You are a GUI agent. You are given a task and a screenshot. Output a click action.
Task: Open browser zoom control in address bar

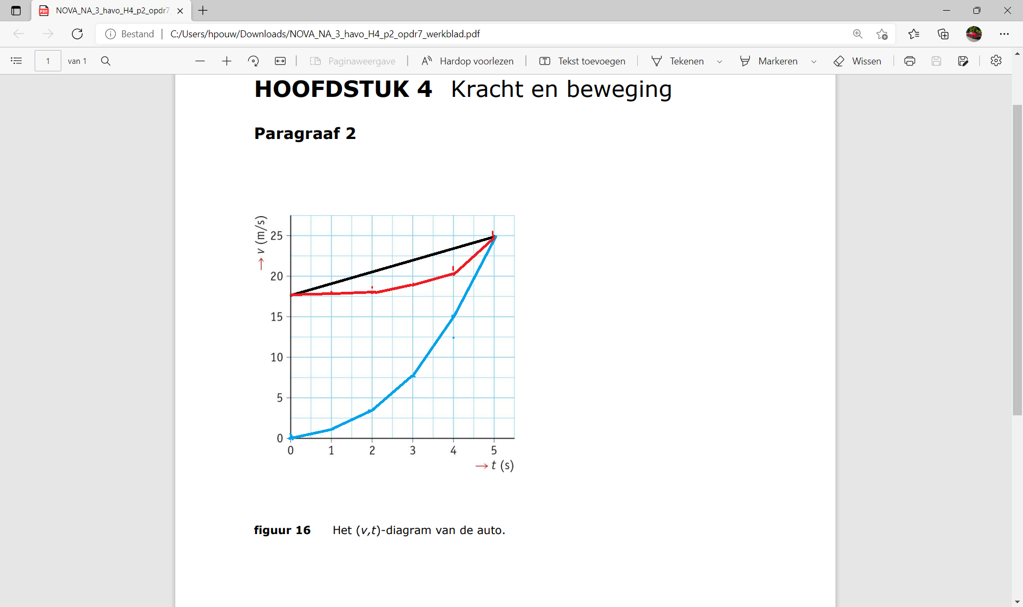tap(858, 34)
